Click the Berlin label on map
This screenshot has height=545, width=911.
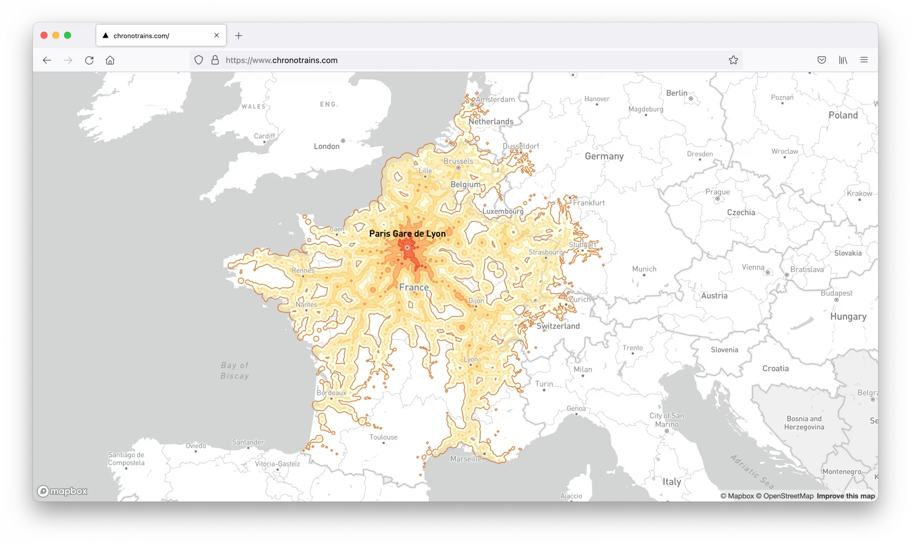point(676,93)
